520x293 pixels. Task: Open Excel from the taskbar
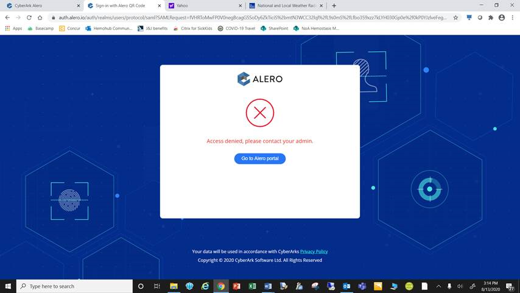point(252,286)
